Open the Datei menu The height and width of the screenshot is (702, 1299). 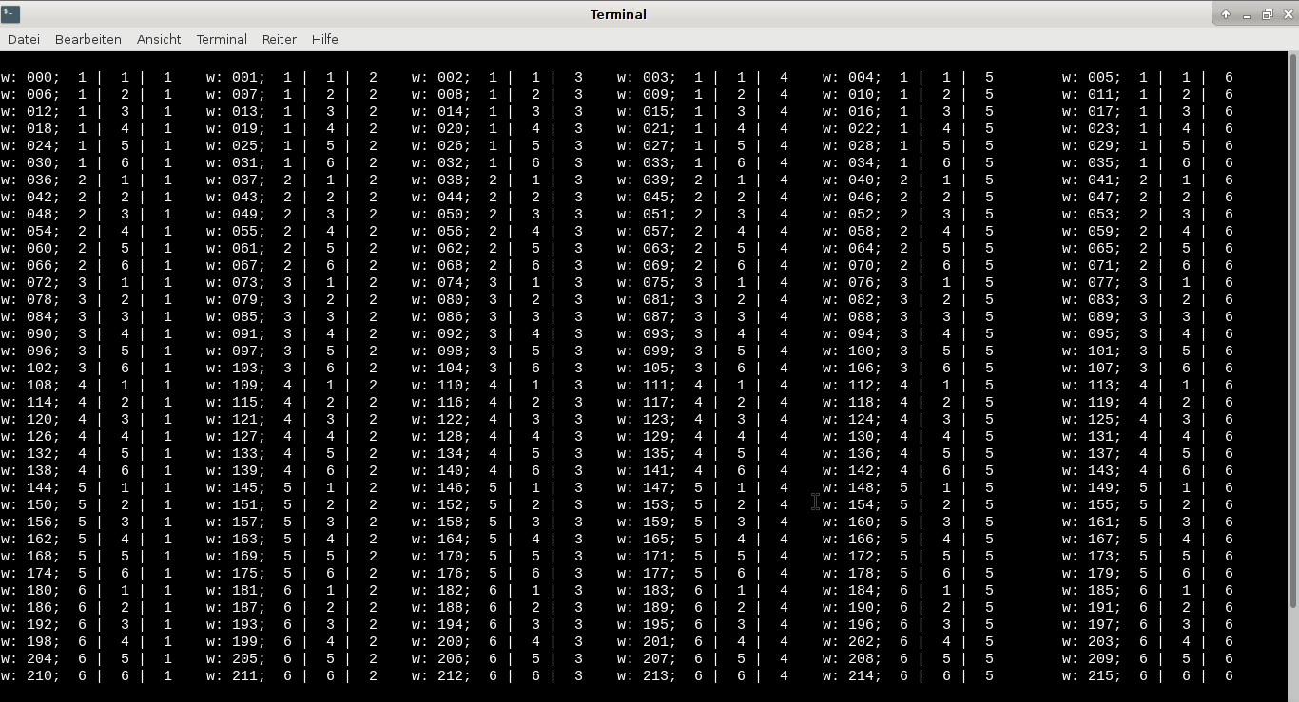[x=24, y=39]
